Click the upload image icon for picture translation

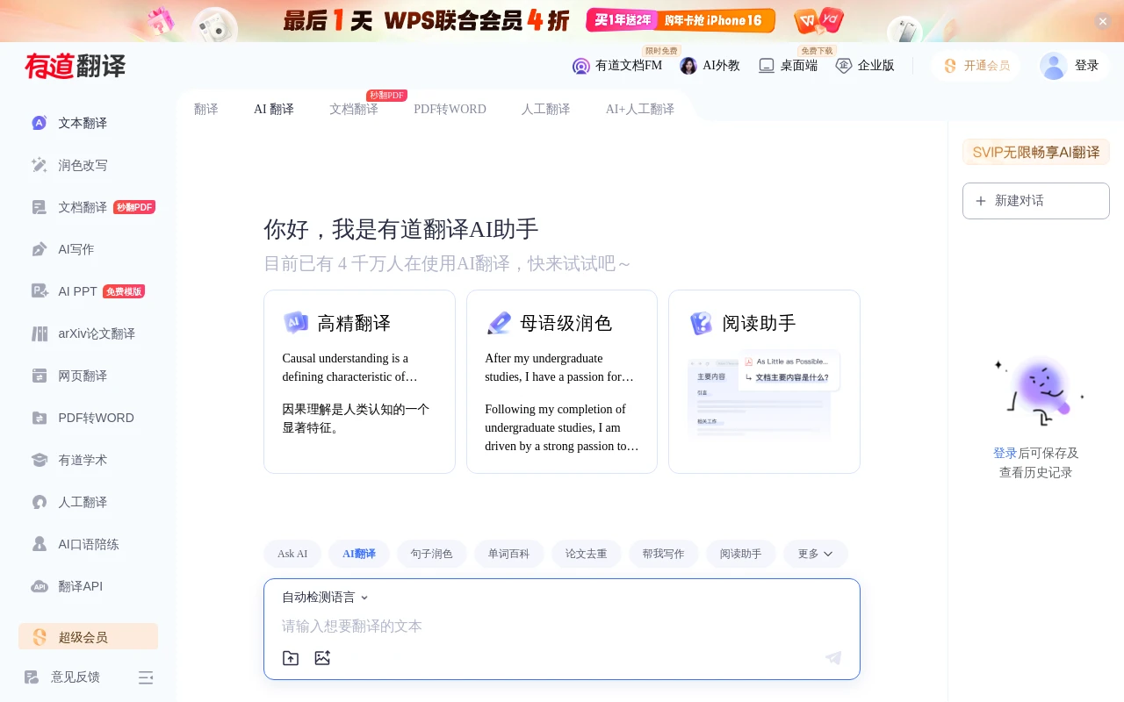pyautogui.click(x=322, y=658)
